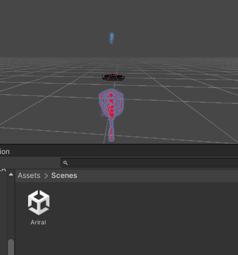Viewport: 238px width, 255px height.
Task: Open the Assets breadcrumb folder
Action: coord(29,176)
